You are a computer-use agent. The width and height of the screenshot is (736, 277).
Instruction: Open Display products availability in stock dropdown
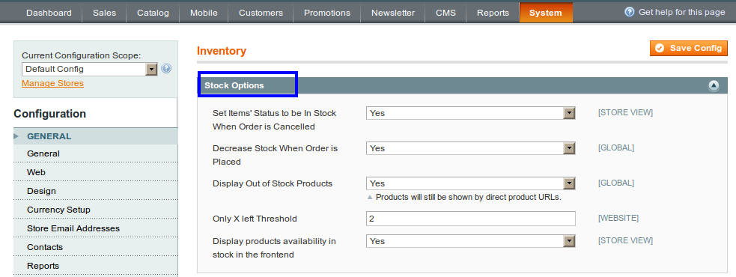(x=471, y=241)
